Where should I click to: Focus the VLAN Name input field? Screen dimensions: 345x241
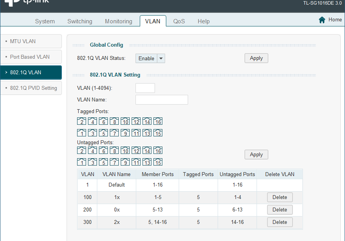162,100
